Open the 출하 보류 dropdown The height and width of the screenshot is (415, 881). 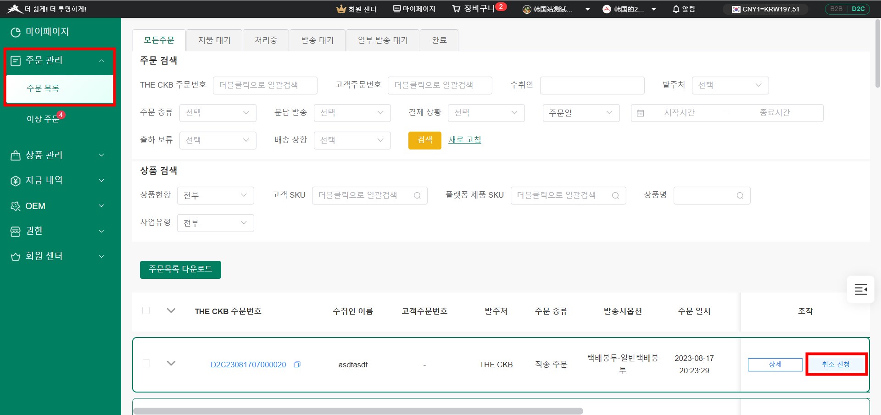(217, 140)
